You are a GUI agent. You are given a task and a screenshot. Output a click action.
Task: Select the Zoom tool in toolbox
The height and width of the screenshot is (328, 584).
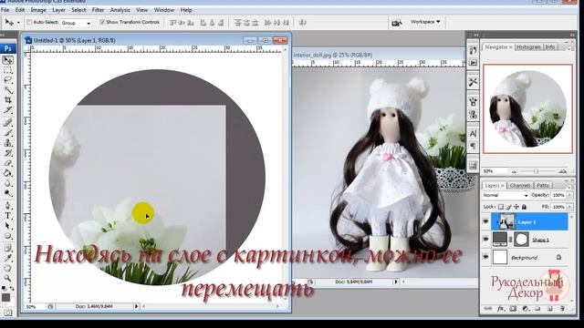8,278
